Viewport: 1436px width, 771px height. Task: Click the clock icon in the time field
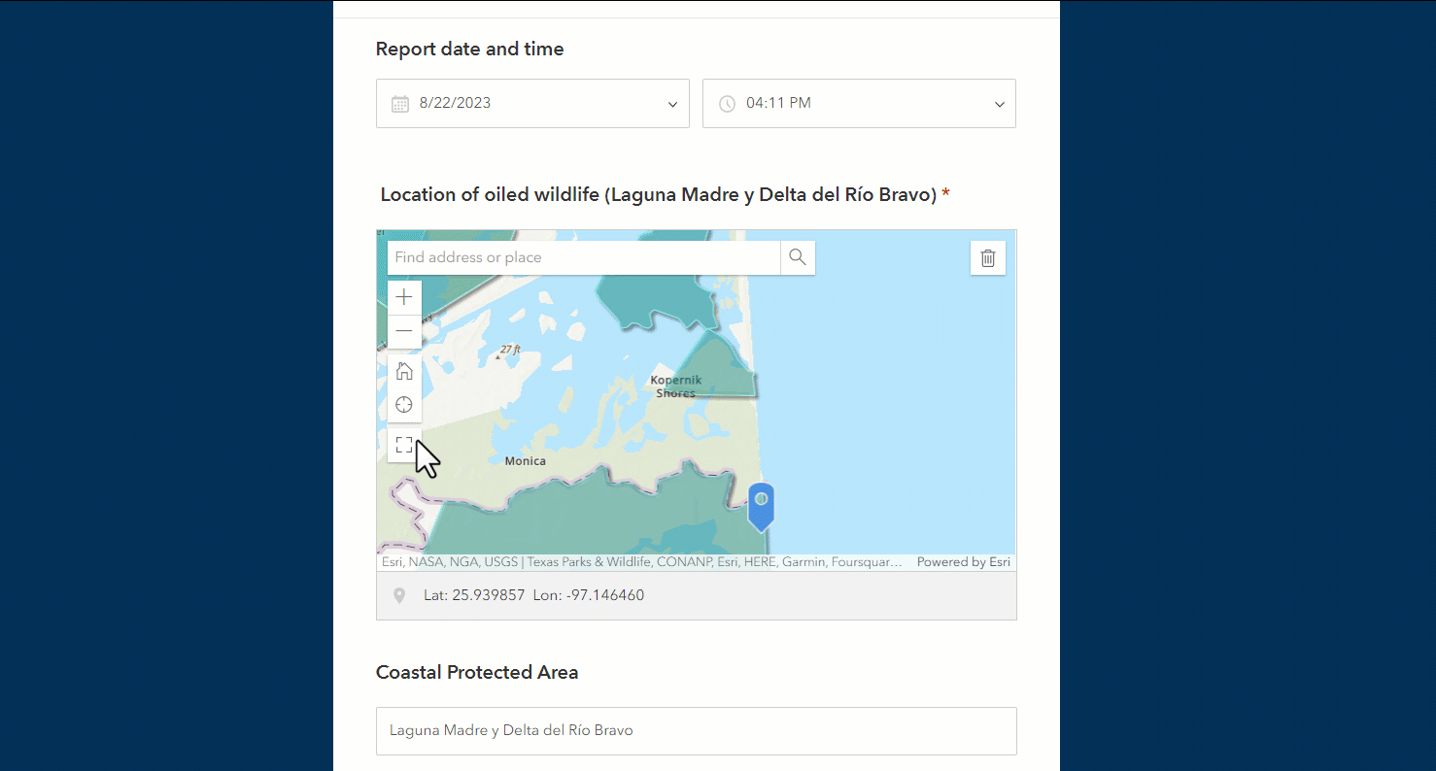[x=727, y=103]
